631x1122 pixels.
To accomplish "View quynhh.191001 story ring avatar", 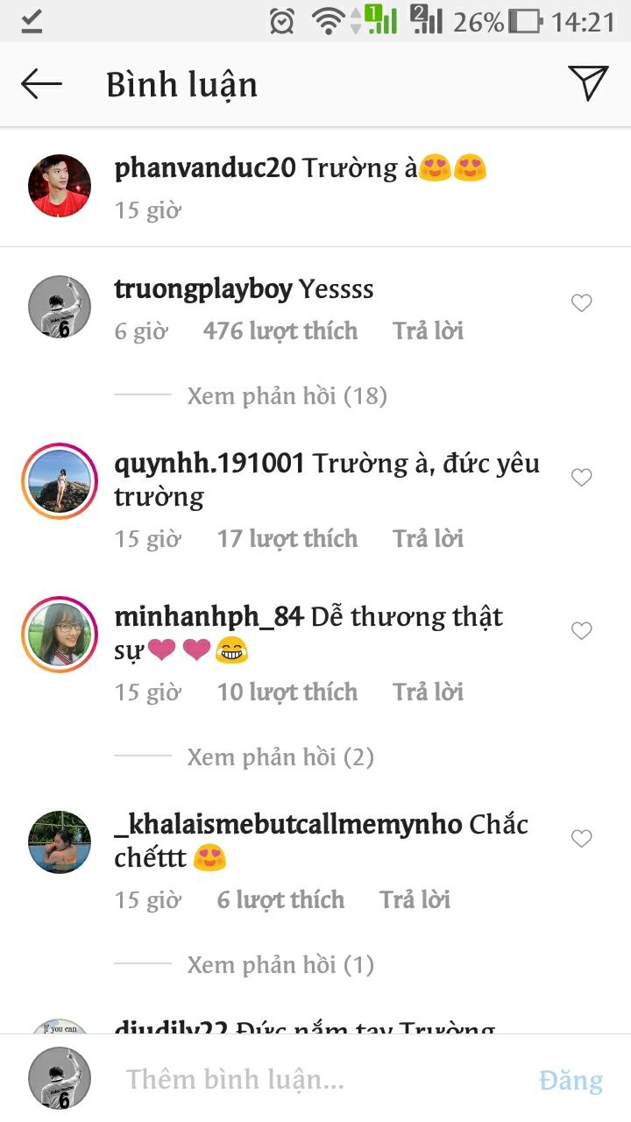I will 60,481.
